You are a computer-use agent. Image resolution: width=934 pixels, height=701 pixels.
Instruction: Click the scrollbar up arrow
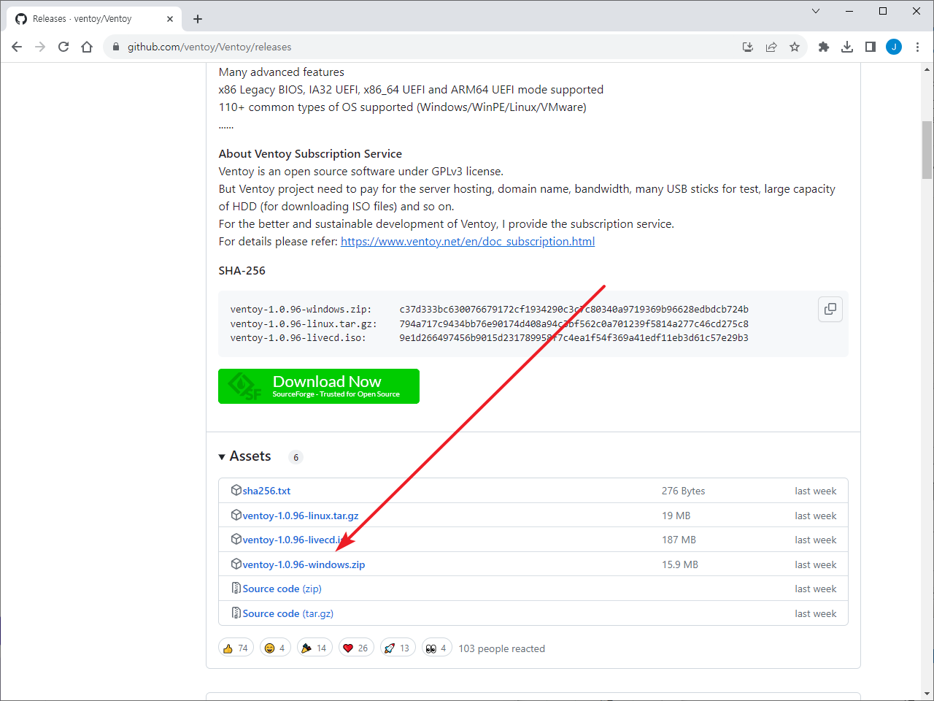point(927,69)
